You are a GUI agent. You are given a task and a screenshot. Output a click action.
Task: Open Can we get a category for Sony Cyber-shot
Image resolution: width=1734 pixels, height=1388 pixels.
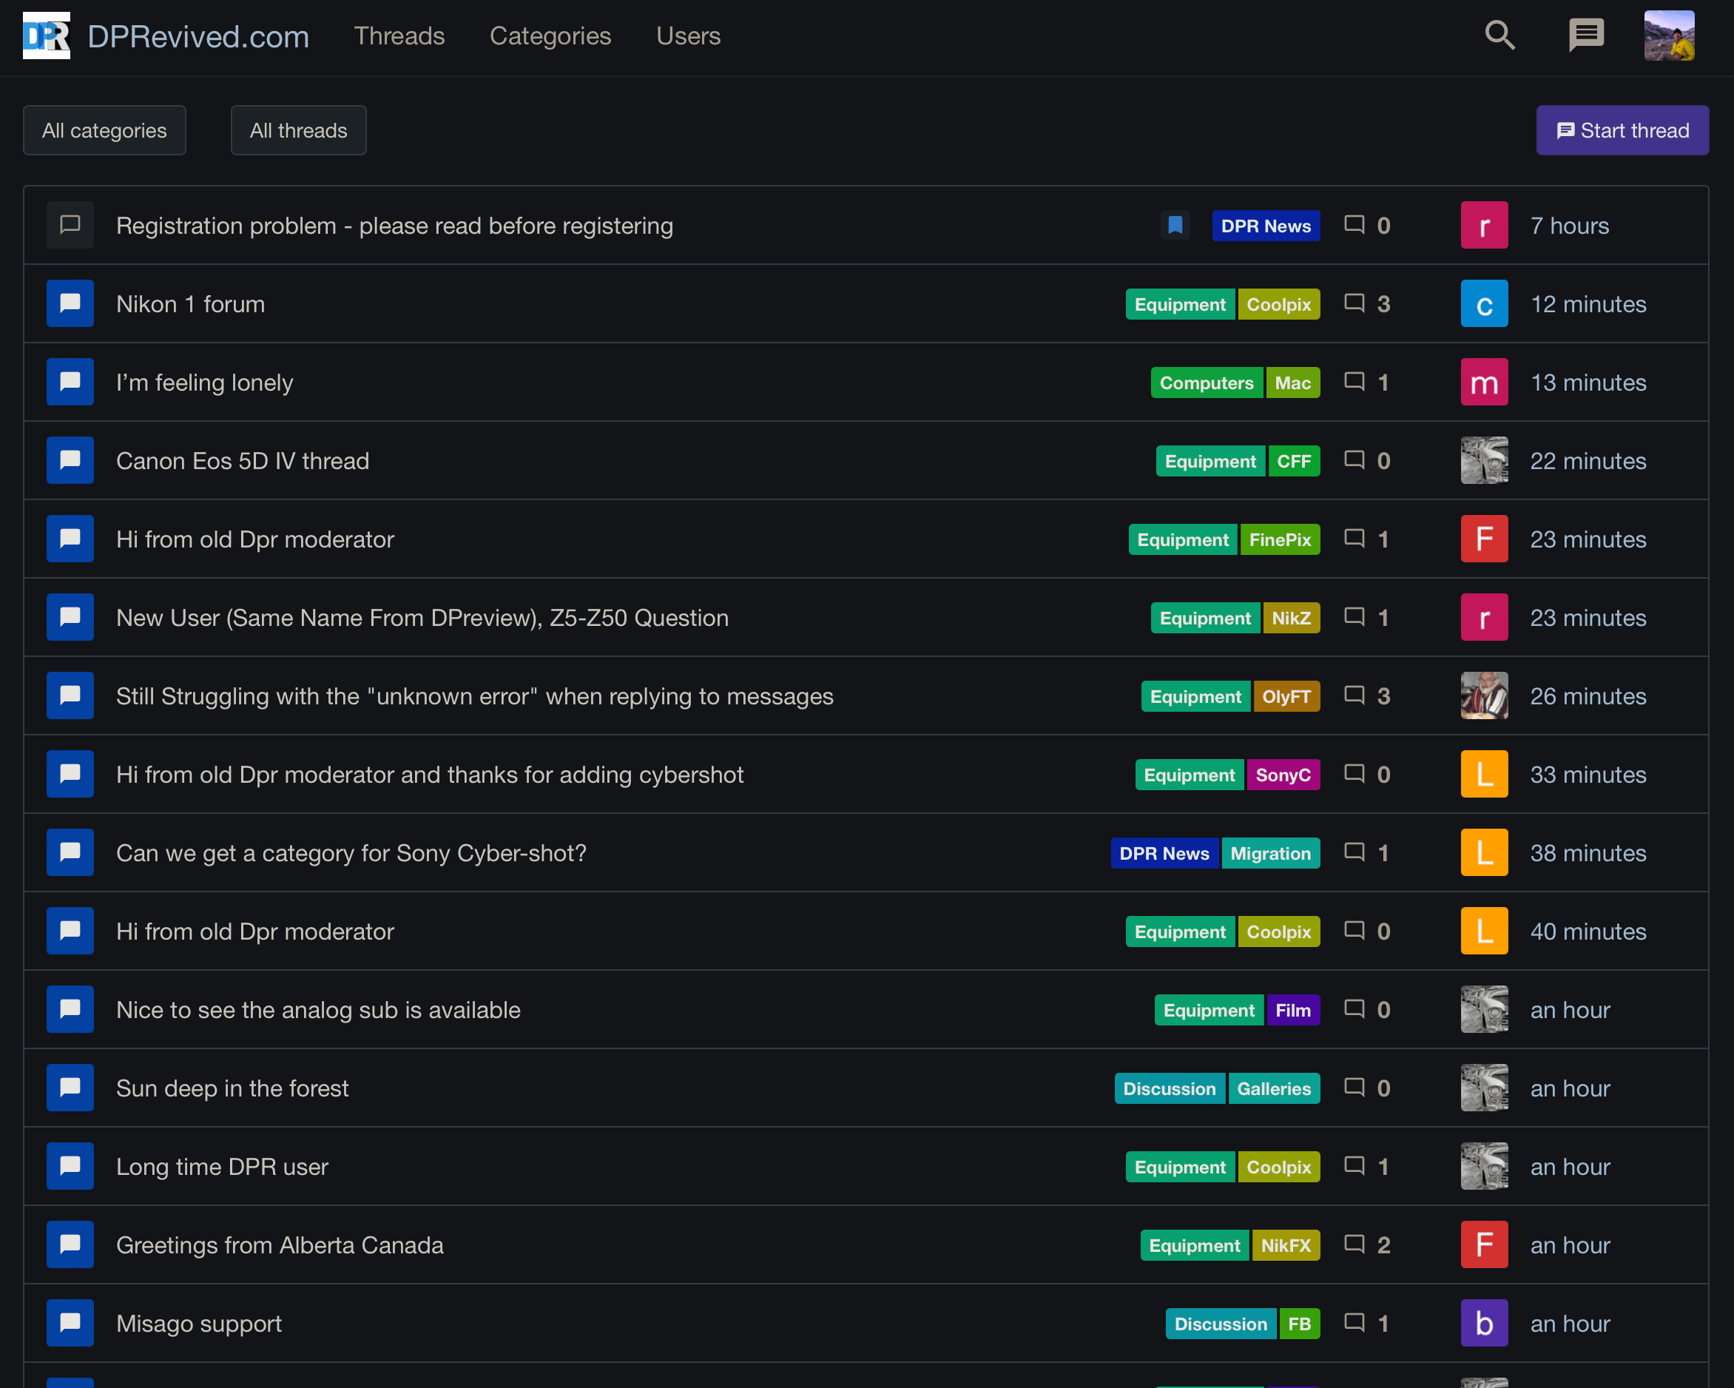point(351,853)
